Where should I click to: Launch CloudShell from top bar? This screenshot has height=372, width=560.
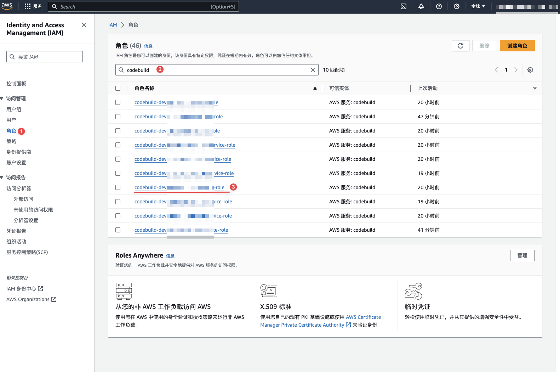click(x=404, y=6)
